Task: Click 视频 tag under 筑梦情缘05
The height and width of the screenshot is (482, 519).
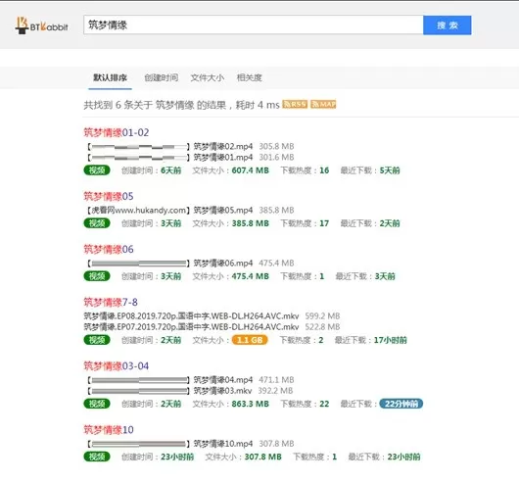Action: pos(97,223)
